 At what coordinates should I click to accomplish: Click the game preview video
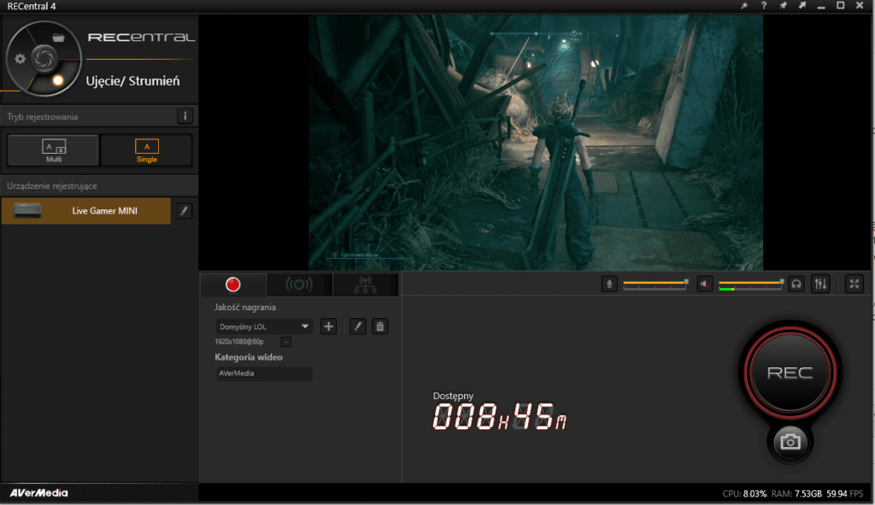click(x=536, y=143)
